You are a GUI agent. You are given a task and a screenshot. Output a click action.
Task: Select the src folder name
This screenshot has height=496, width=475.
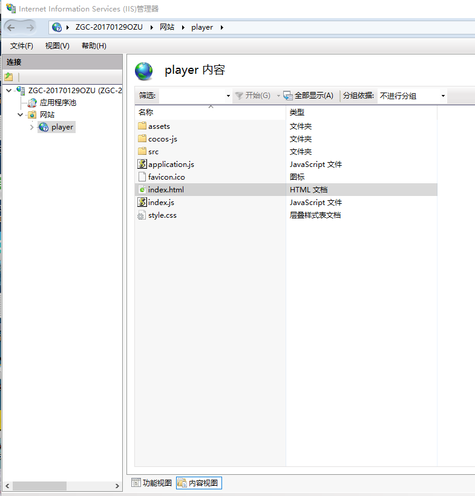pyautogui.click(x=154, y=151)
